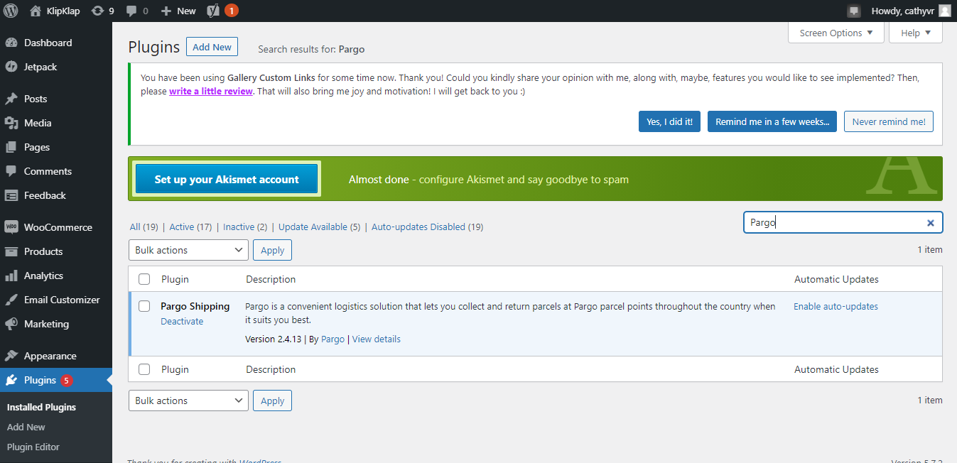Image resolution: width=957 pixels, height=463 pixels.
Task: Click the Appearance paintbrush icon
Action: [11, 356]
